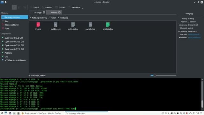
Task: Open the panel settings hamburger icon
Action: pos(201,113)
